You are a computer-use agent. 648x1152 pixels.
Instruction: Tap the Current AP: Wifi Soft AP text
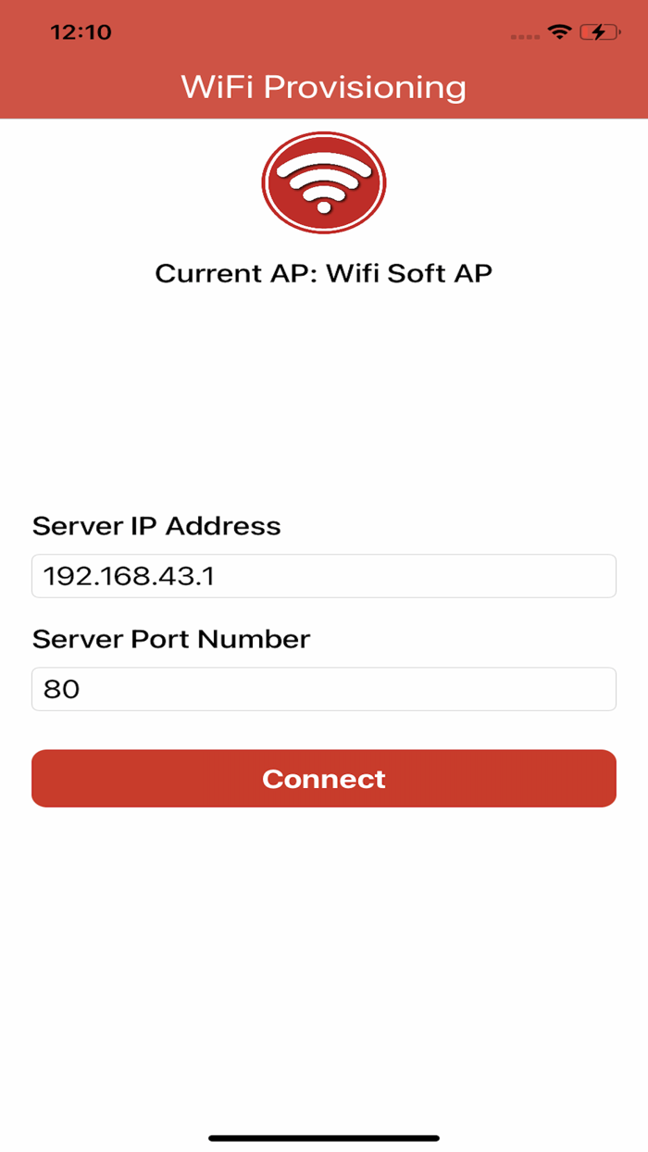pyautogui.click(x=324, y=273)
